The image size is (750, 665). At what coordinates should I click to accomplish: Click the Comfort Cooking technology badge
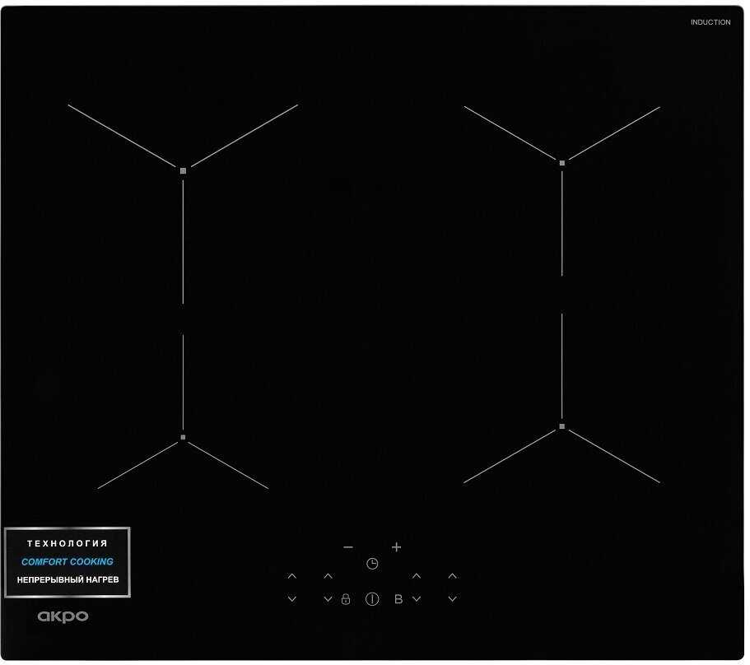(x=68, y=562)
